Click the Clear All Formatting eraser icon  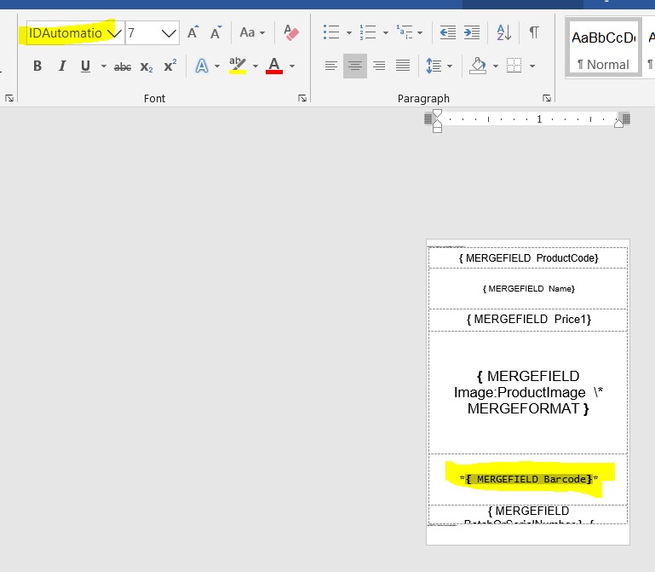click(x=291, y=33)
